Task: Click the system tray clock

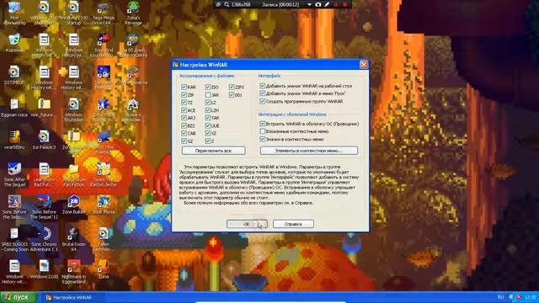Action: tap(531, 297)
